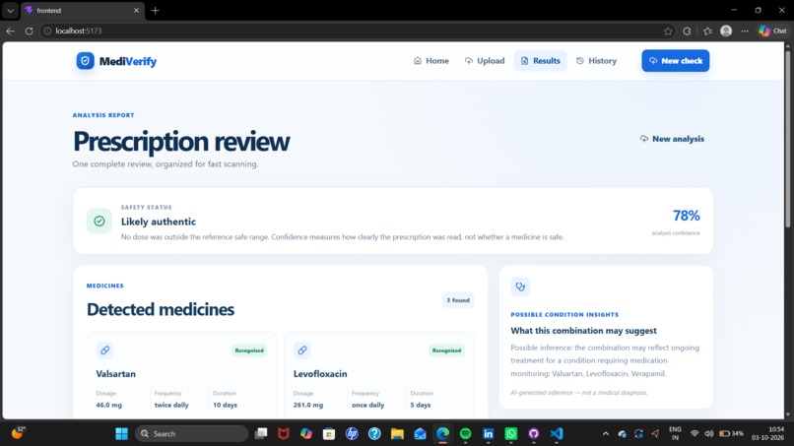Click the 3 found badge
The width and height of the screenshot is (794, 446).
coord(458,300)
